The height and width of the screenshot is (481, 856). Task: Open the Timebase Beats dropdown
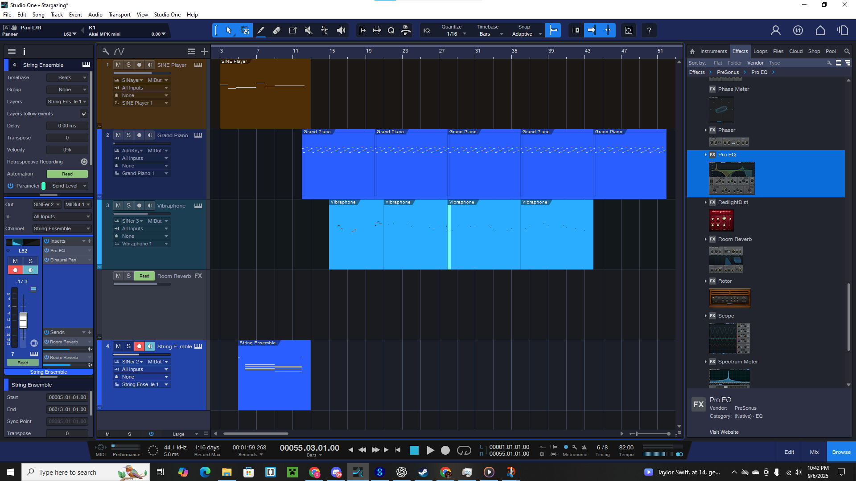click(67, 77)
